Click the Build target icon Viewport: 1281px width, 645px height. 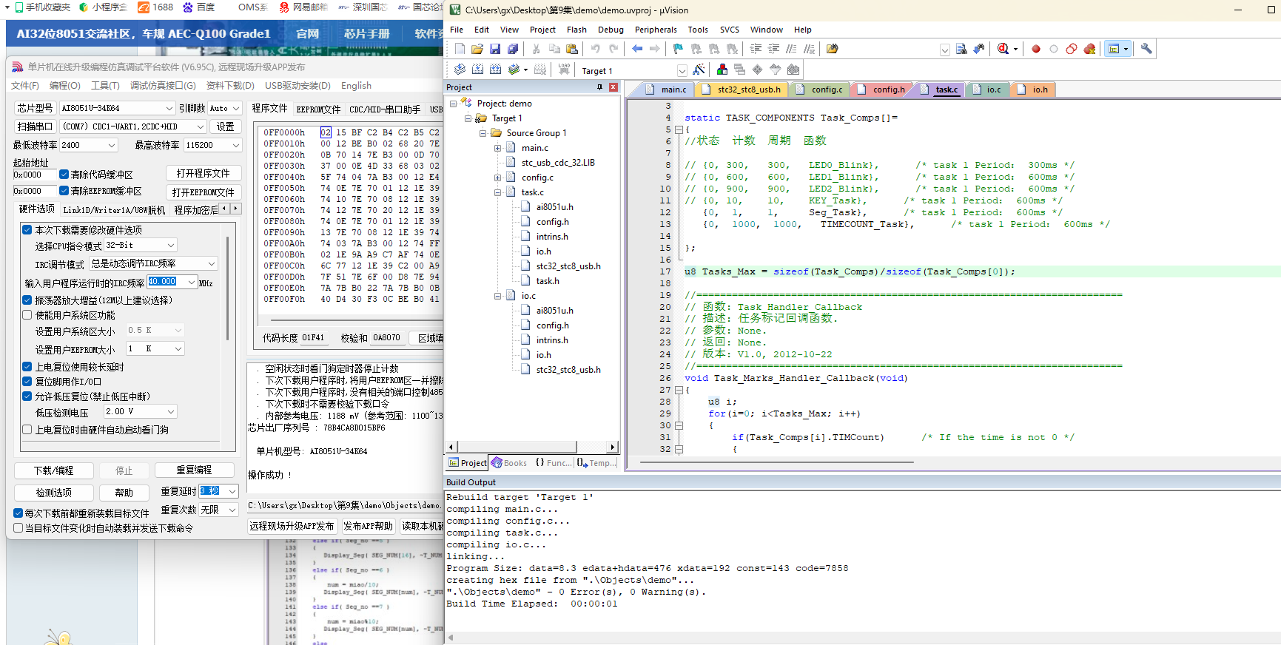tap(477, 70)
